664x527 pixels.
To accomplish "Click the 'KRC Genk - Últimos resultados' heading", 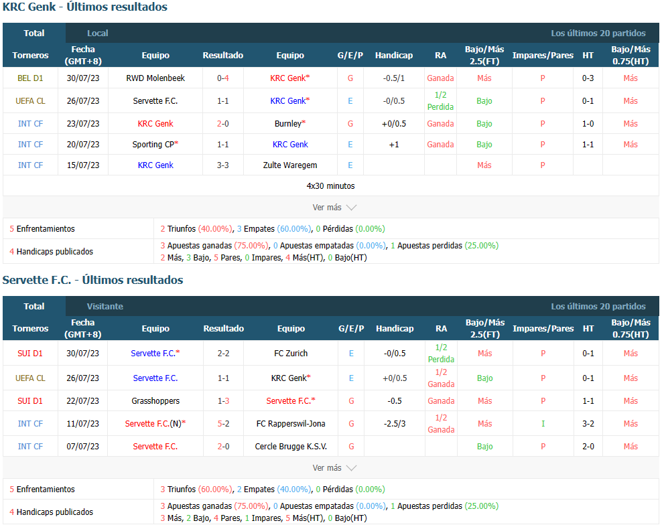I will [84, 7].
